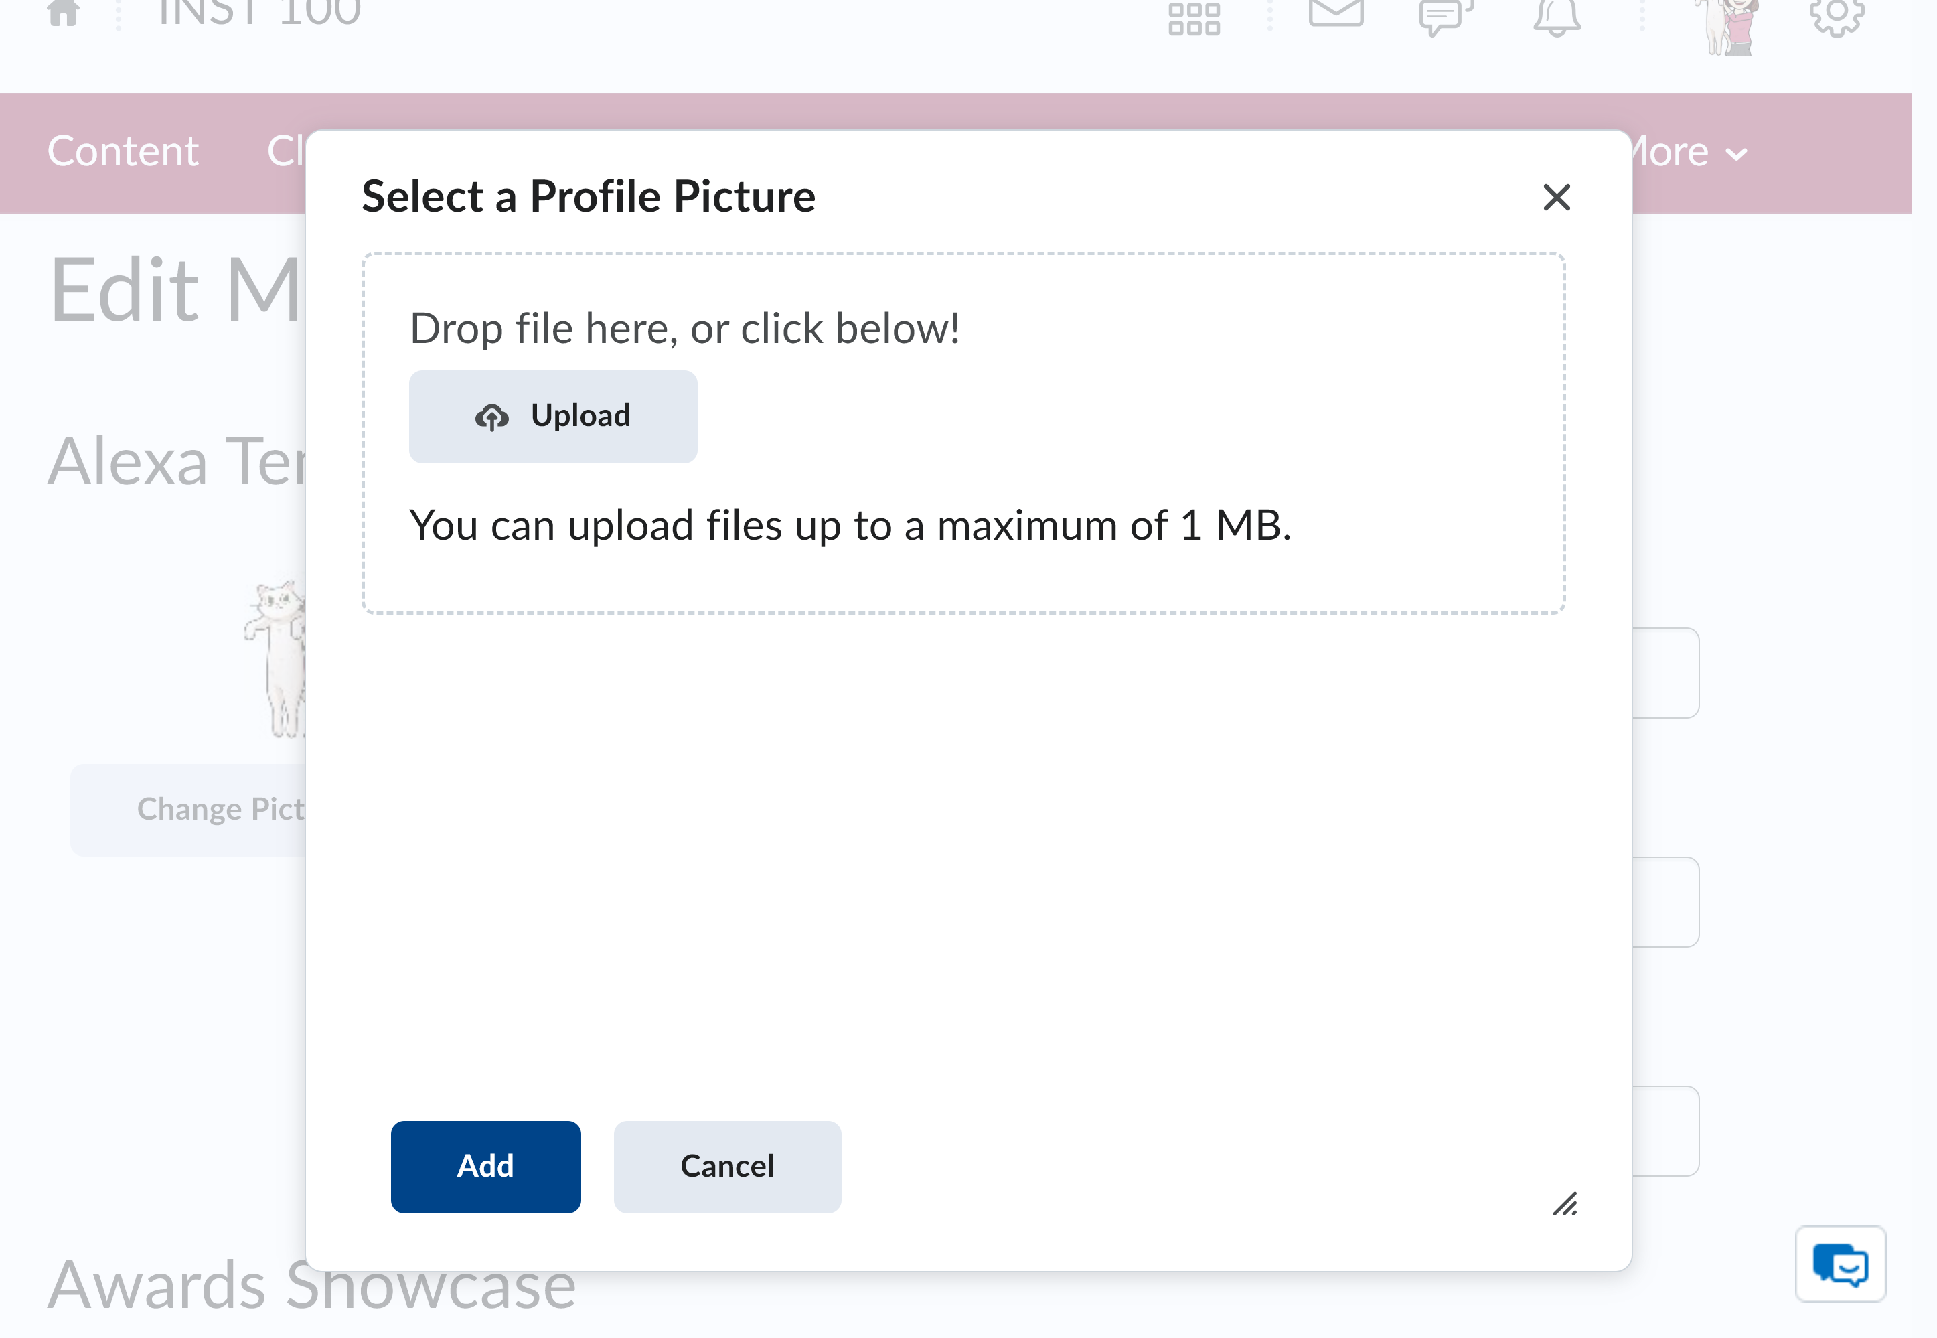The width and height of the screenshot is (1937, 1338).
Task: Click the cloud upload icon
Action: click(x=492, y=417)
